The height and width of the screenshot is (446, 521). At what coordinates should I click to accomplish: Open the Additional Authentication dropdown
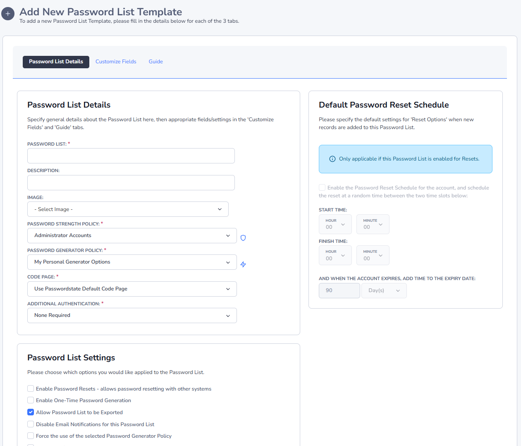pos(132,315)
